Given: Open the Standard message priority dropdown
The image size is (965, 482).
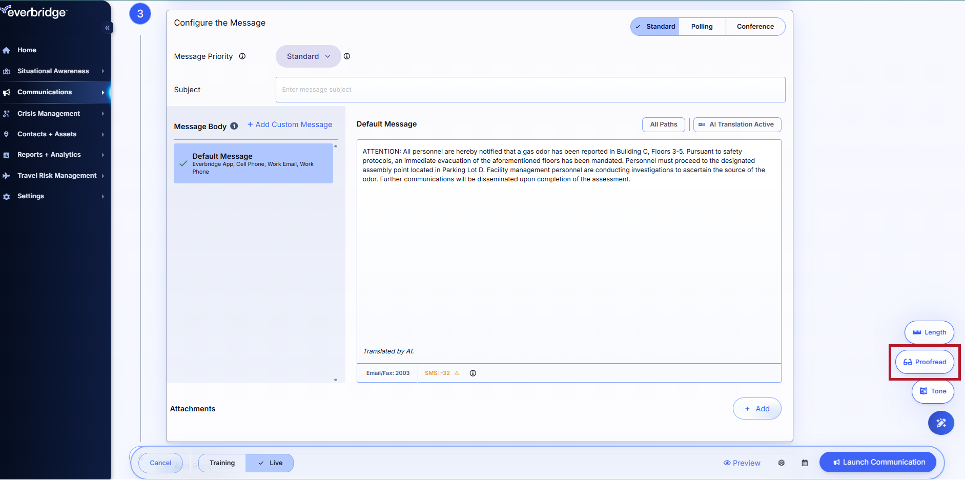Looking at the screenshot, I should coord(308,56).
